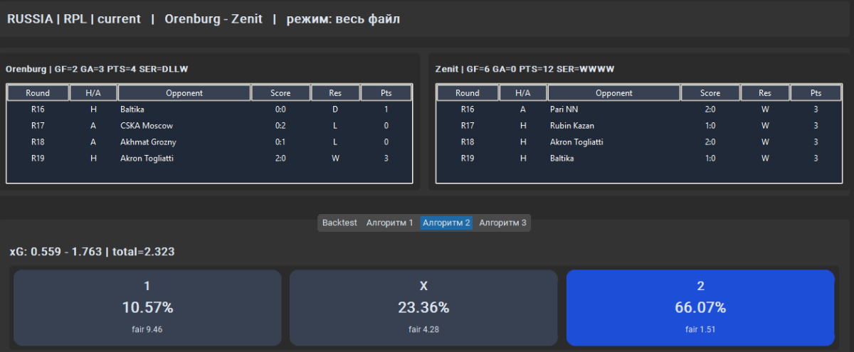Click H/A header in Zenit table
Viewport: 854px width, 352px height.
(522, 93)
